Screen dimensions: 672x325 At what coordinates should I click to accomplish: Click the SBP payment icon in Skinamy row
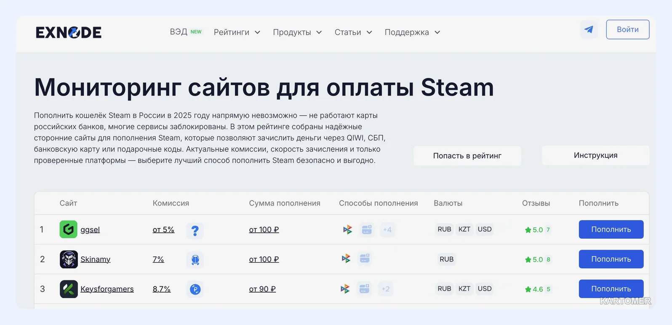pos(346,258)
